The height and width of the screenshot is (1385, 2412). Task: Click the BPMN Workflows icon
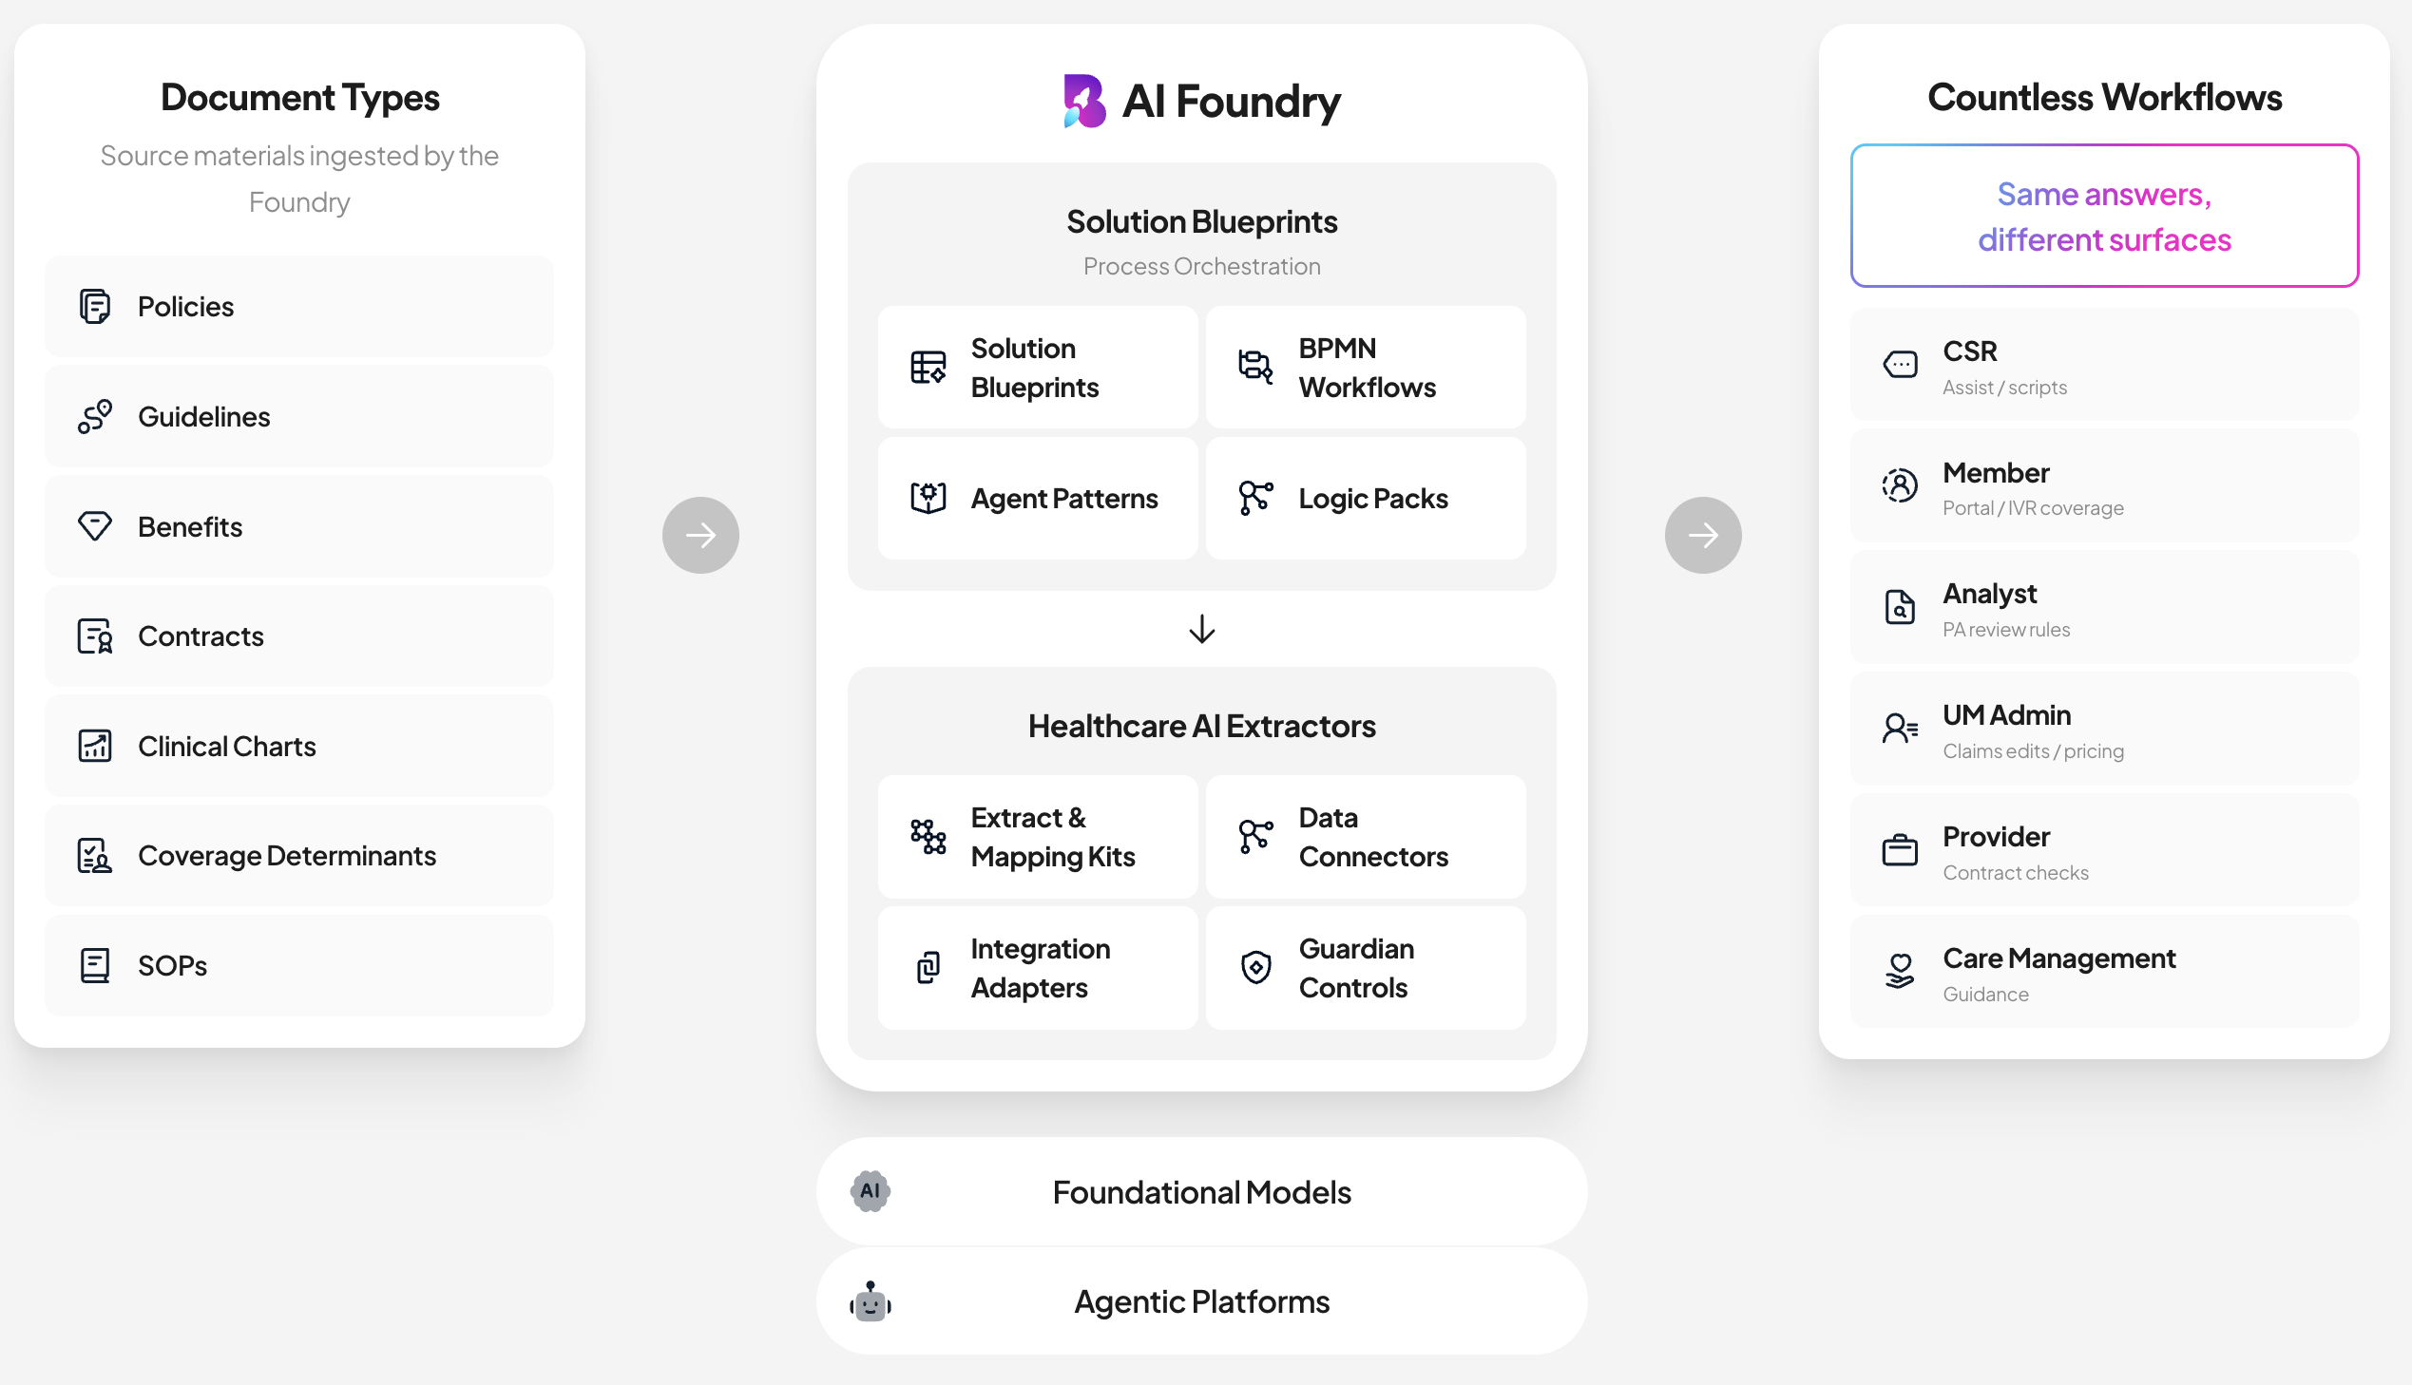pyautogui.click(x=1255, y=368)
